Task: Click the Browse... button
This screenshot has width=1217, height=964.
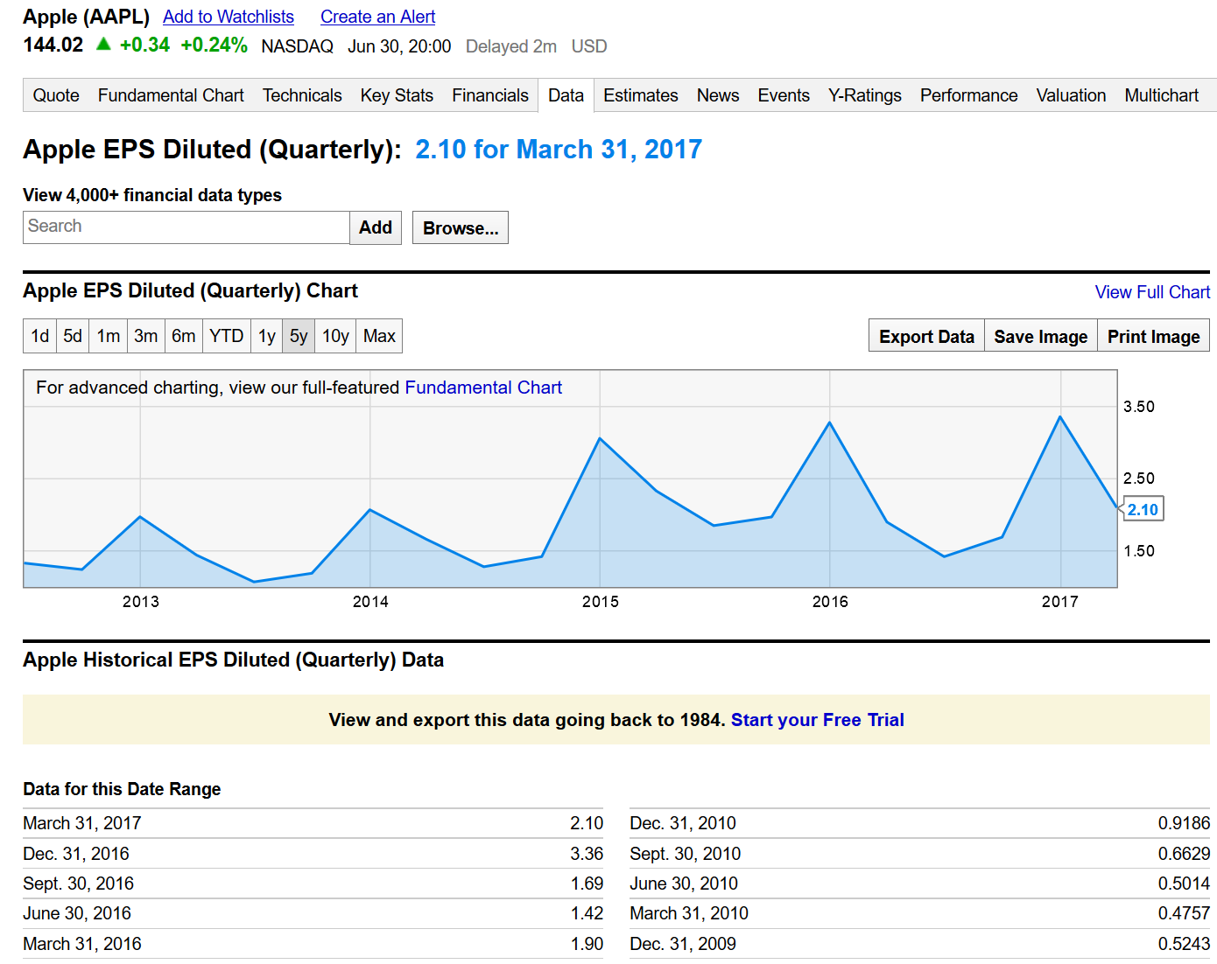Action: (x=460, y=228)
